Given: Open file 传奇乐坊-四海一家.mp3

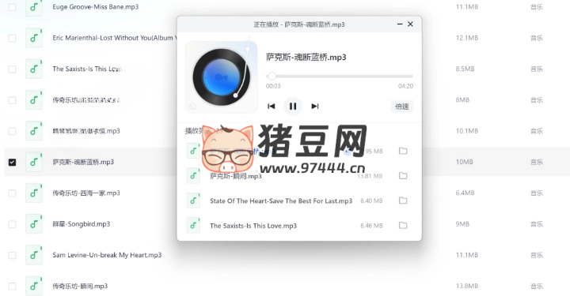Looking at the screenshot, I should 86,193.
